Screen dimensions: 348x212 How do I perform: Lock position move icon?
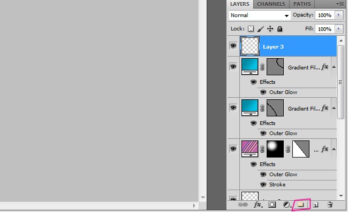coord(270,29)
